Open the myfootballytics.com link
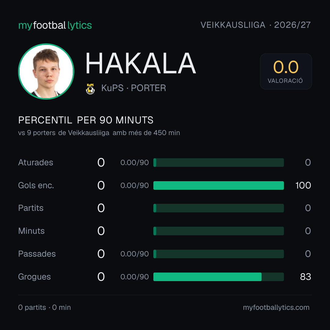The height and width of the screenshot is (330, 330). tap(276, 307)
